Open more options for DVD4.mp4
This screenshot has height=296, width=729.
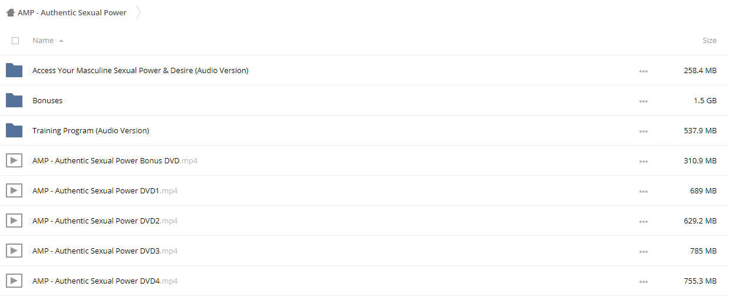pyautogui.click(x=643, y=282)
